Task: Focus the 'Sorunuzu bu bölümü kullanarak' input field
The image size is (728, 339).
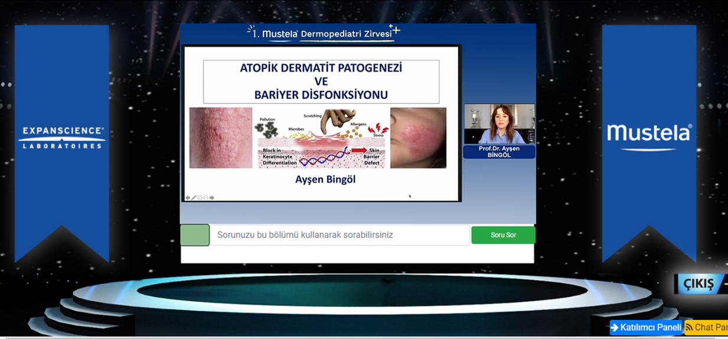Action: (340, 235)
